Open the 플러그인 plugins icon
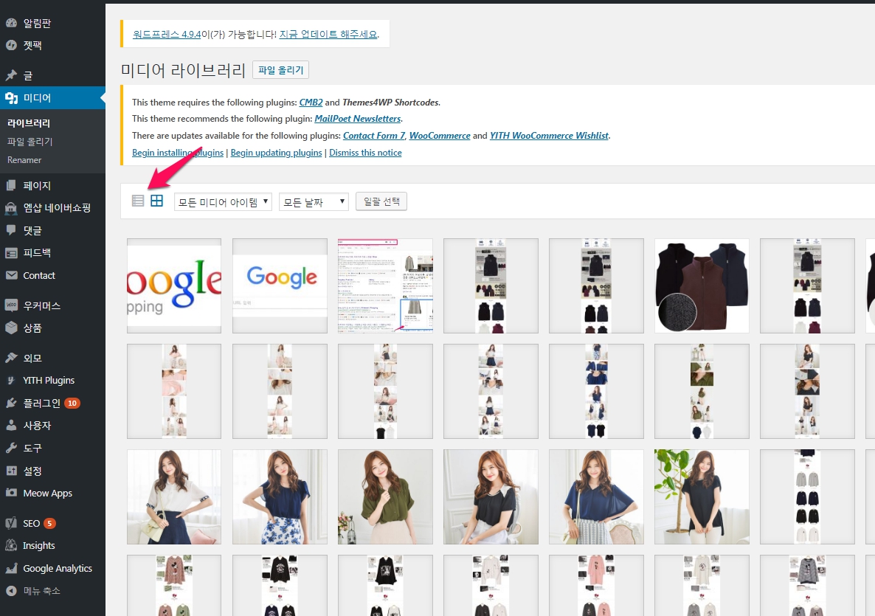This screenshot has width=875, height=616. coord(11,403)
